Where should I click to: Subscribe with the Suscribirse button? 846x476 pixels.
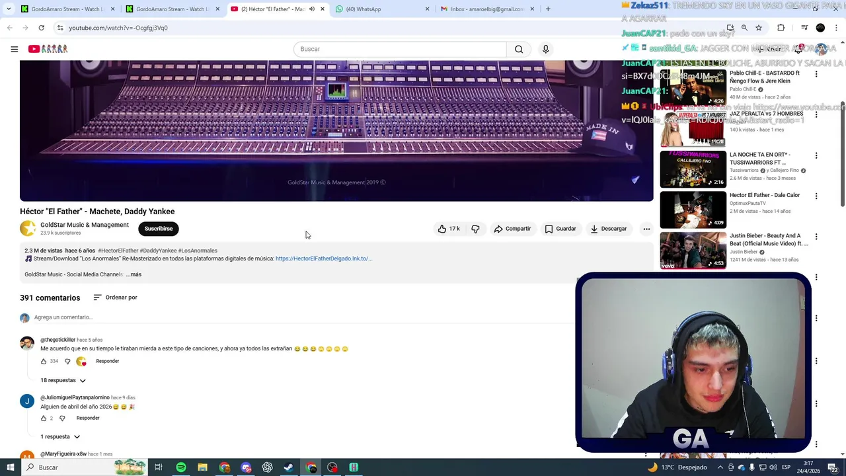tap(159, 229)
